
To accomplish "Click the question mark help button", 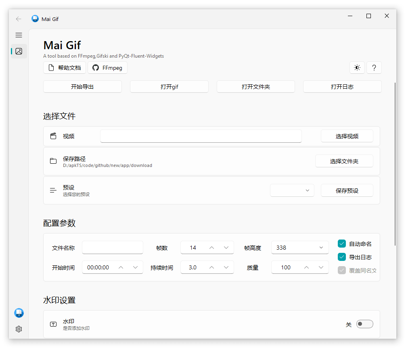I will tap(374, 68).
